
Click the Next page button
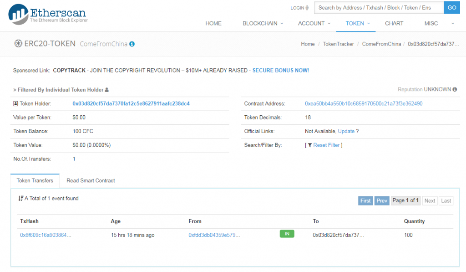pos(430,200)
